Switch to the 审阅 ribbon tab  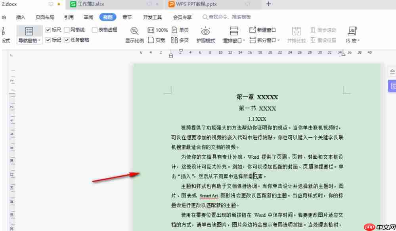tap(88, 17)
